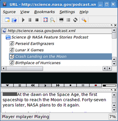Click the open file folder icon
The image size is (118, 121).
coord(14,20)
